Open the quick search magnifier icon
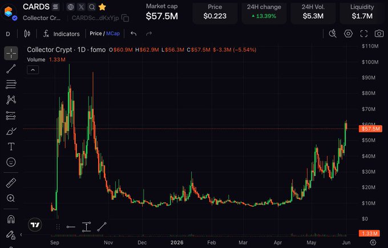This screenshot has height=248, width=388. tap(333, 34)
